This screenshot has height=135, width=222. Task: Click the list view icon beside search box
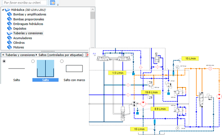click(x=52, y=3)
